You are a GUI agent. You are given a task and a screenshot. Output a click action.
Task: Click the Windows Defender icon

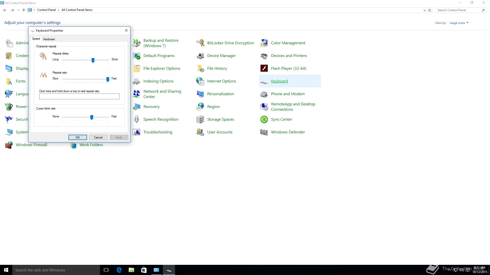coord(264,132)
